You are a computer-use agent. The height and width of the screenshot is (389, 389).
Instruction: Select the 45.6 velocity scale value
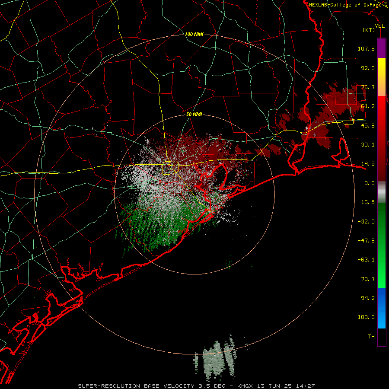(368, 125)
